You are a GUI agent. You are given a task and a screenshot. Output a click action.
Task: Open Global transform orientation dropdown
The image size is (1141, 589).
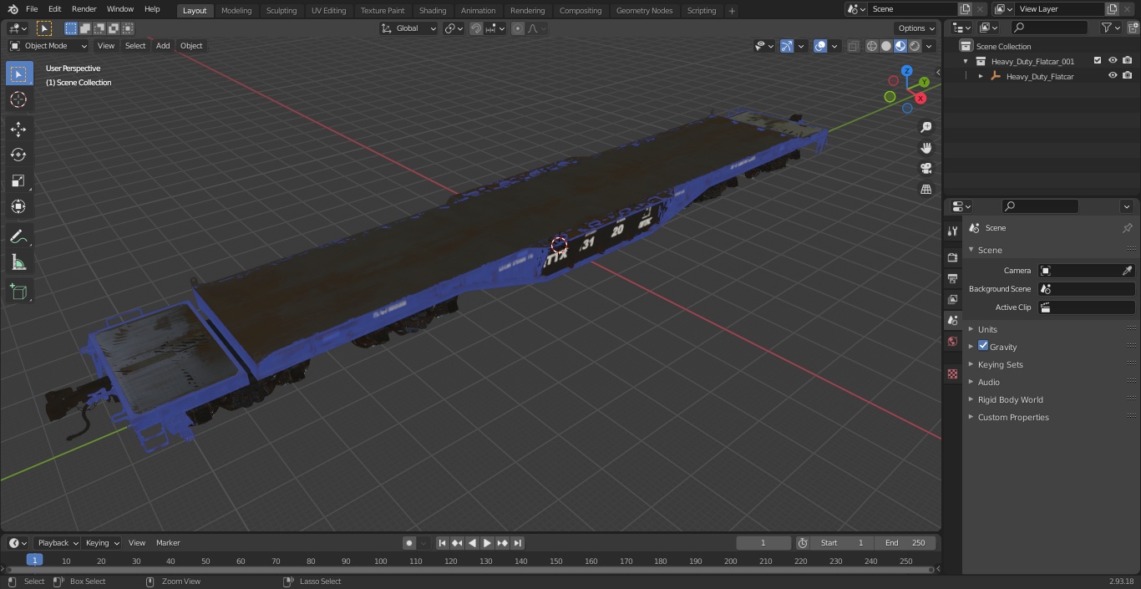[x=408, y=28]
